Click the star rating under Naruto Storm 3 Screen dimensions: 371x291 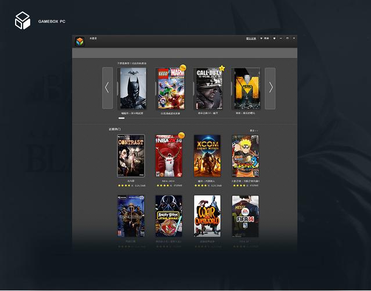pos(240,186)
